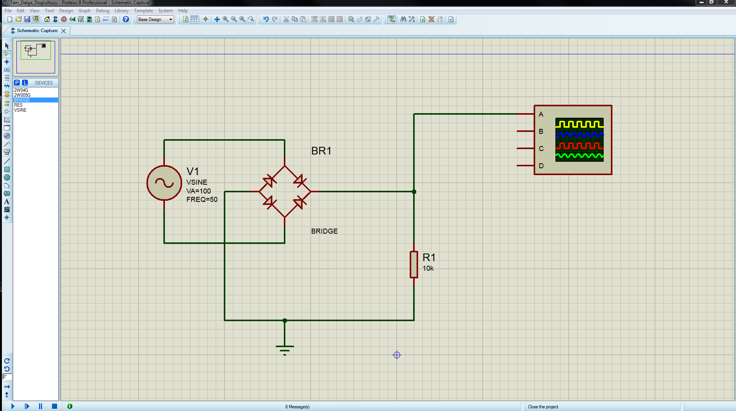The image size is (736, 411).
Task: Select the Junction dot mode tool
Action: [x=7, y=62]
